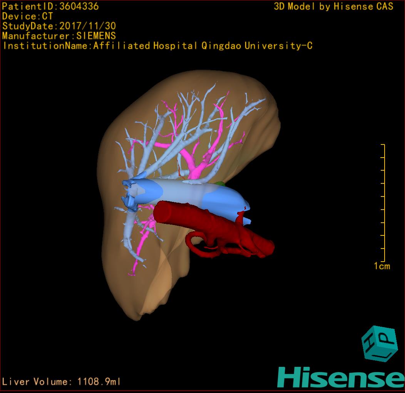The image size is (405, 393).
Task: Click the Manufacturer:SIEMENS text
Action: 59,36
